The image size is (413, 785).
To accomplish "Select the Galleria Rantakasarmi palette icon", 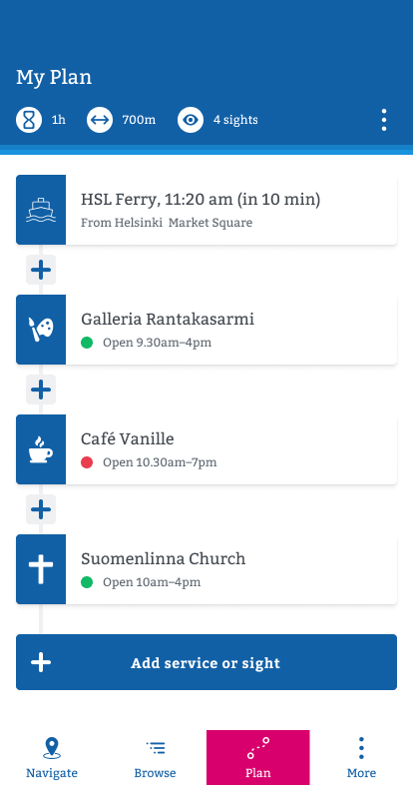I will point(41,330).
